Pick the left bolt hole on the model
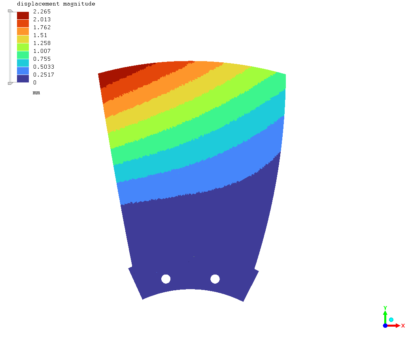 tap(166, 279)
